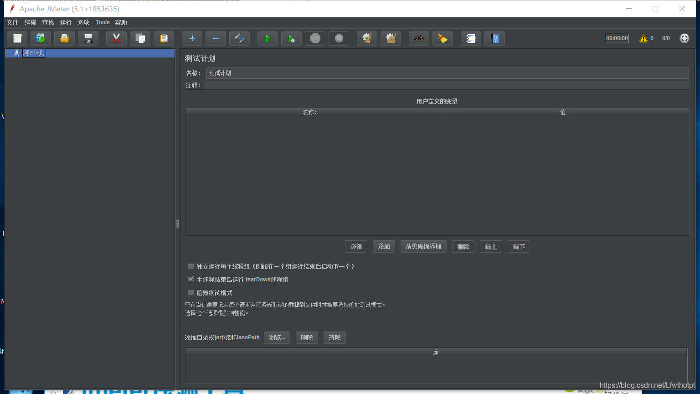Stop the test with the Stop icon
Viewport: 700px width, 394px height.
pyautogui.click(x=315, y=38)
